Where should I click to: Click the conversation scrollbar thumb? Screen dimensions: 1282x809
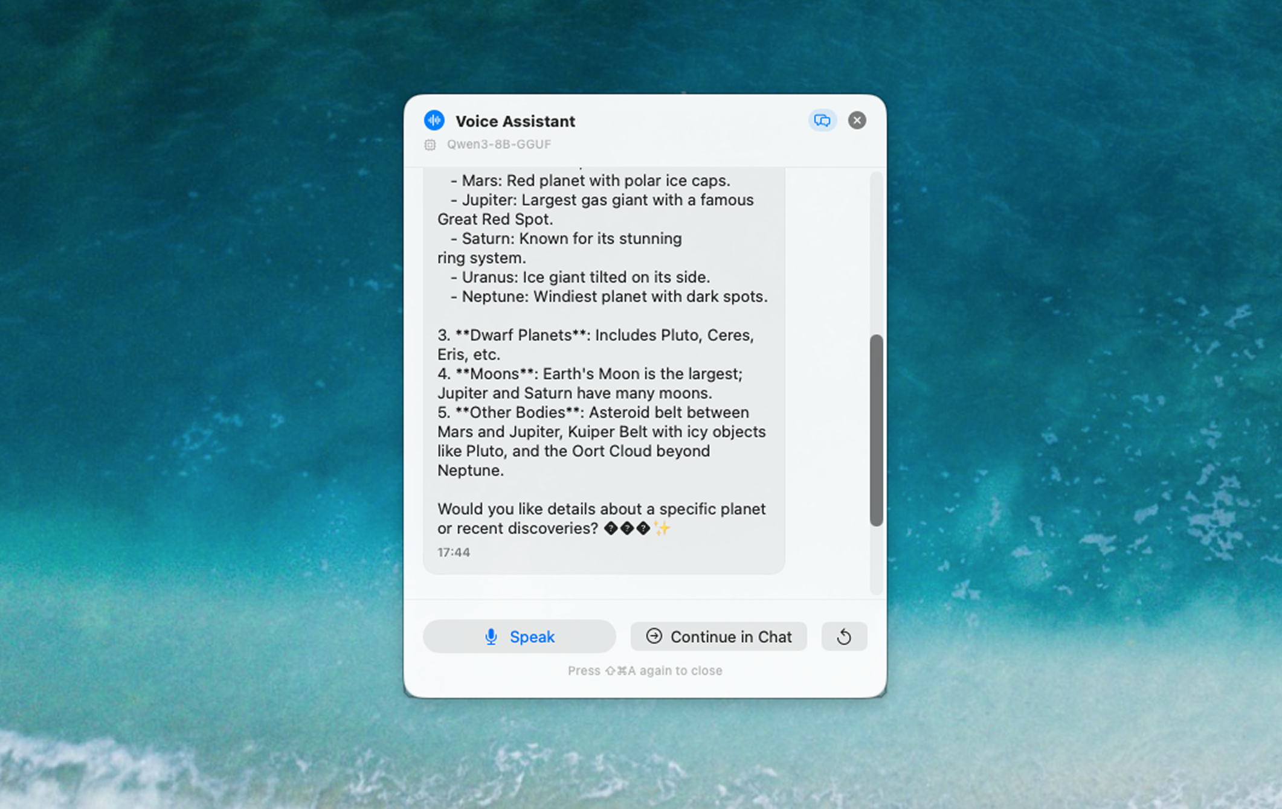tap(876, 430)
